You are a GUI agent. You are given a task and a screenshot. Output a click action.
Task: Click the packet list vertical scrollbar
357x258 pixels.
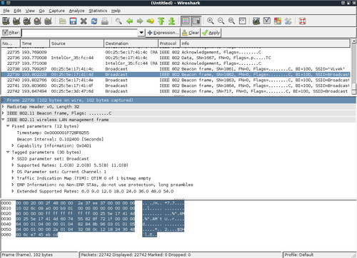tap(354, 67)
